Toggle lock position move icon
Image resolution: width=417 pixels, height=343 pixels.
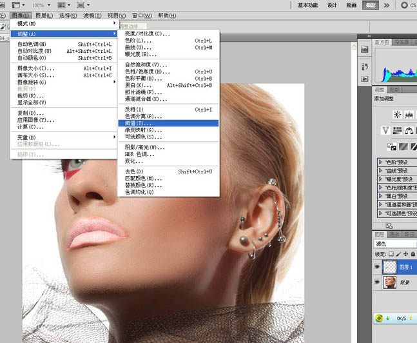(405, 254)
